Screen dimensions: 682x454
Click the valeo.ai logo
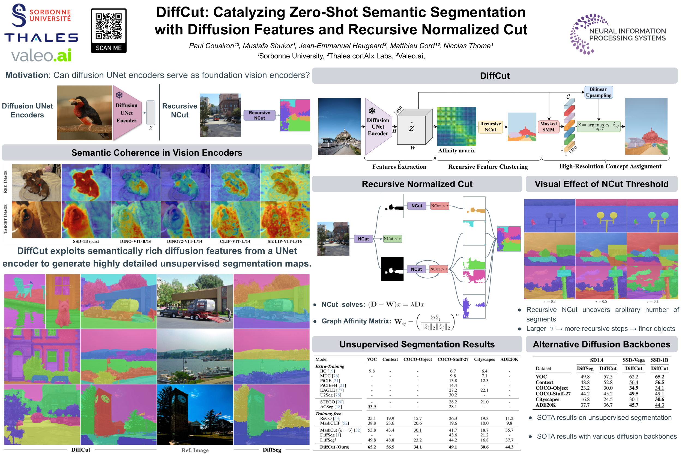click(x=41, y=55)
